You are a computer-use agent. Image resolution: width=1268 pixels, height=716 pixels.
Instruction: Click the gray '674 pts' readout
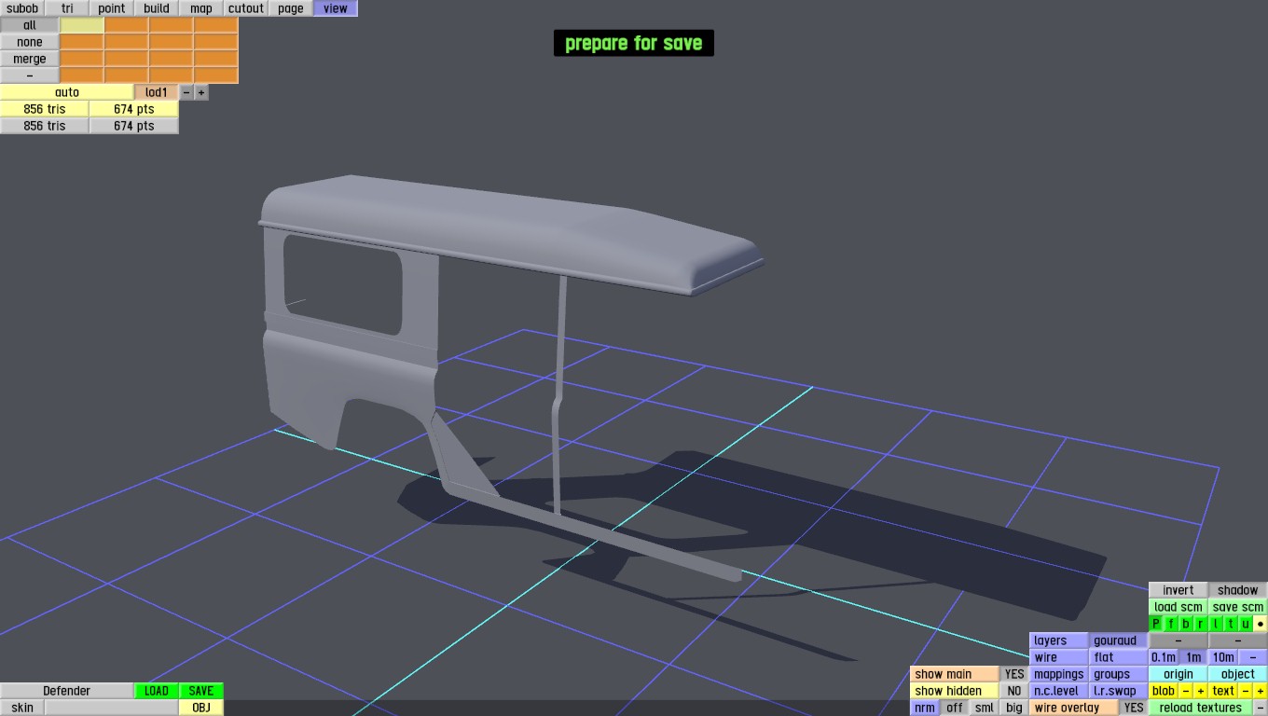pos(134,126)
